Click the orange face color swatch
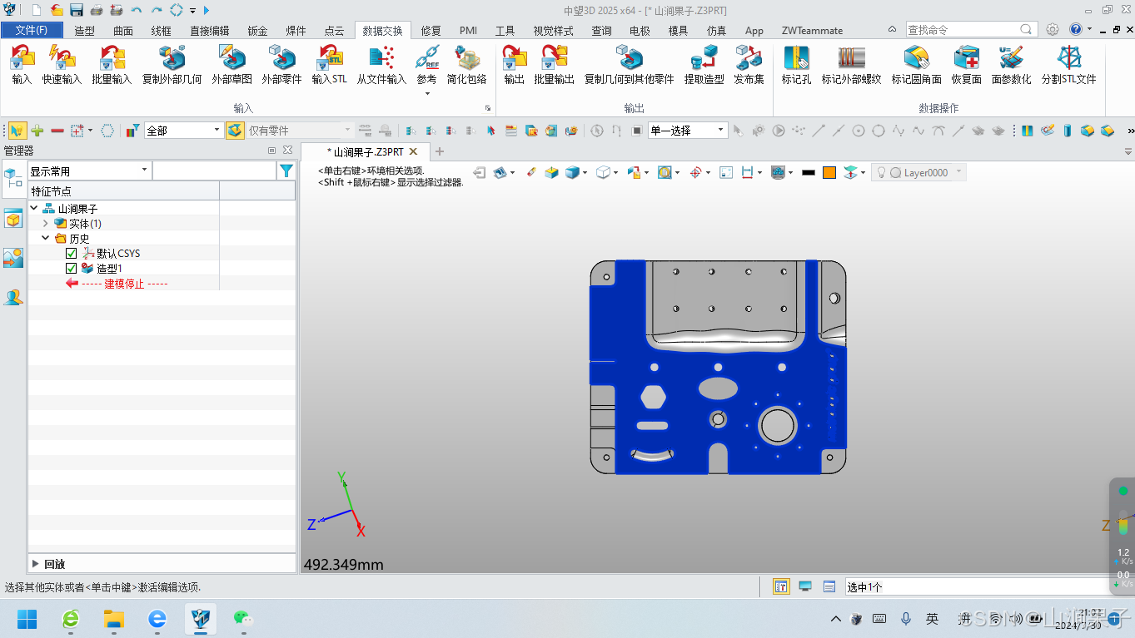The image size is (1135, 638). [x=829, y=172]
